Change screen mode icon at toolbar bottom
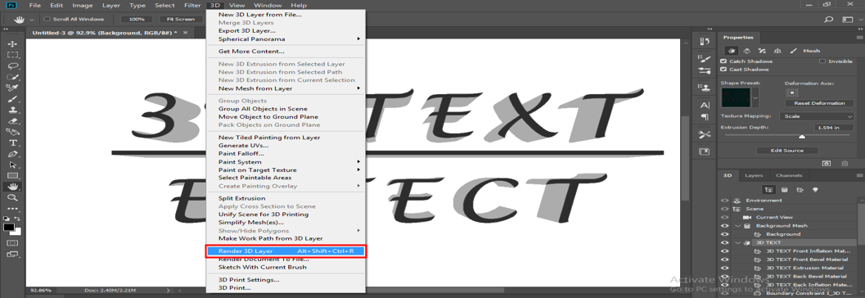The width and height of the screenshot is (865, 298). click(13, 255)
